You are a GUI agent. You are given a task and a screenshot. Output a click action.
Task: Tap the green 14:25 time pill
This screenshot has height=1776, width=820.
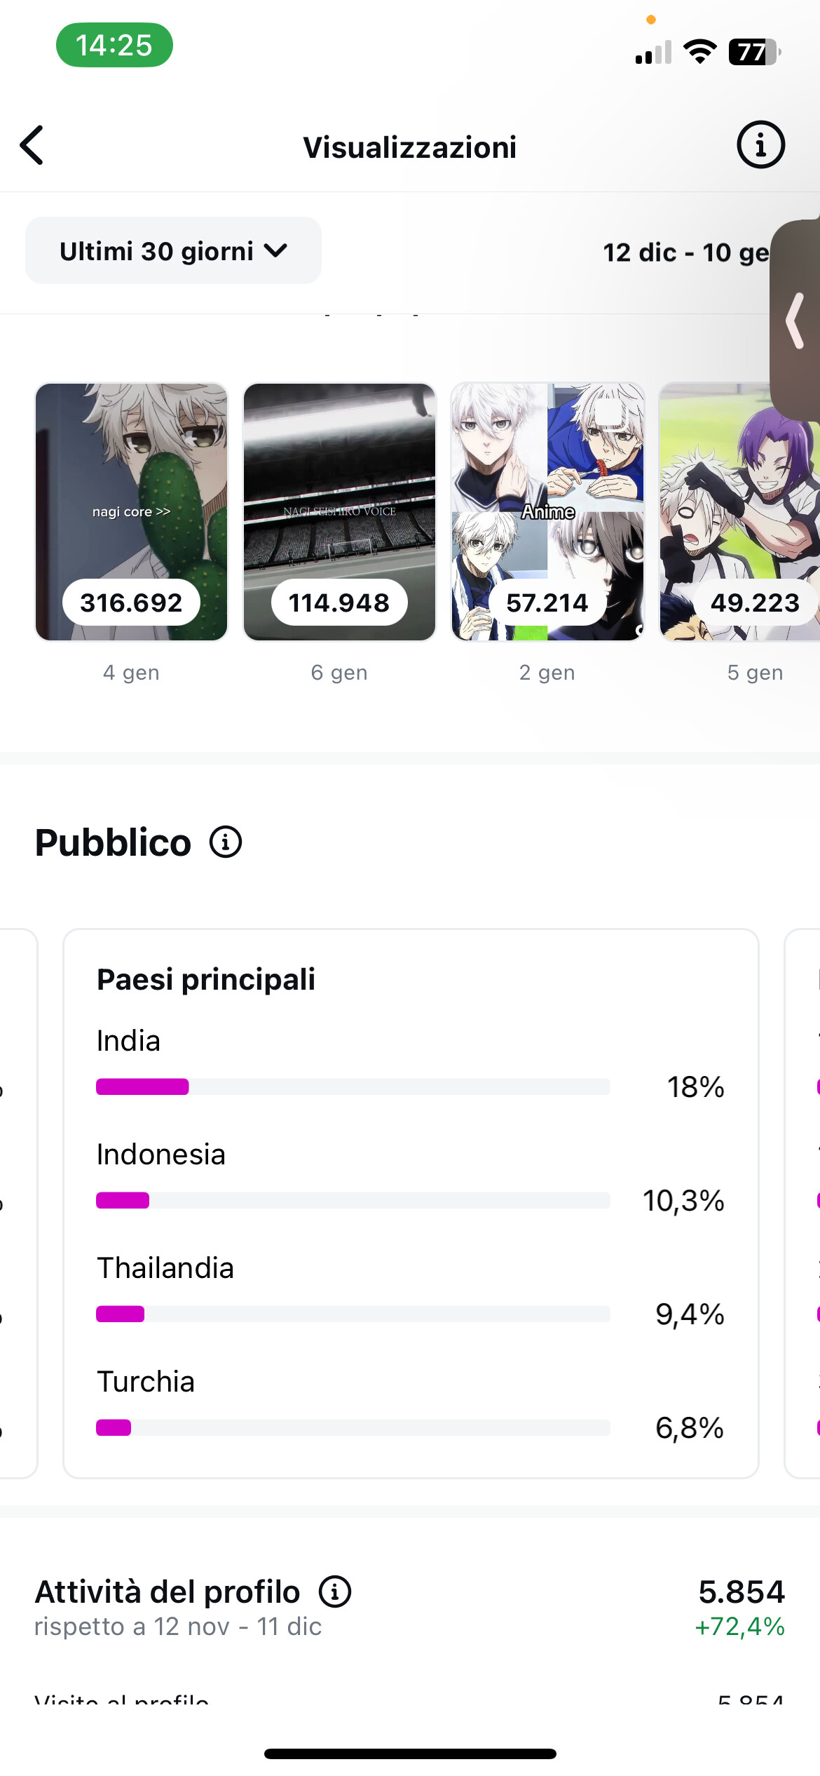114,46
